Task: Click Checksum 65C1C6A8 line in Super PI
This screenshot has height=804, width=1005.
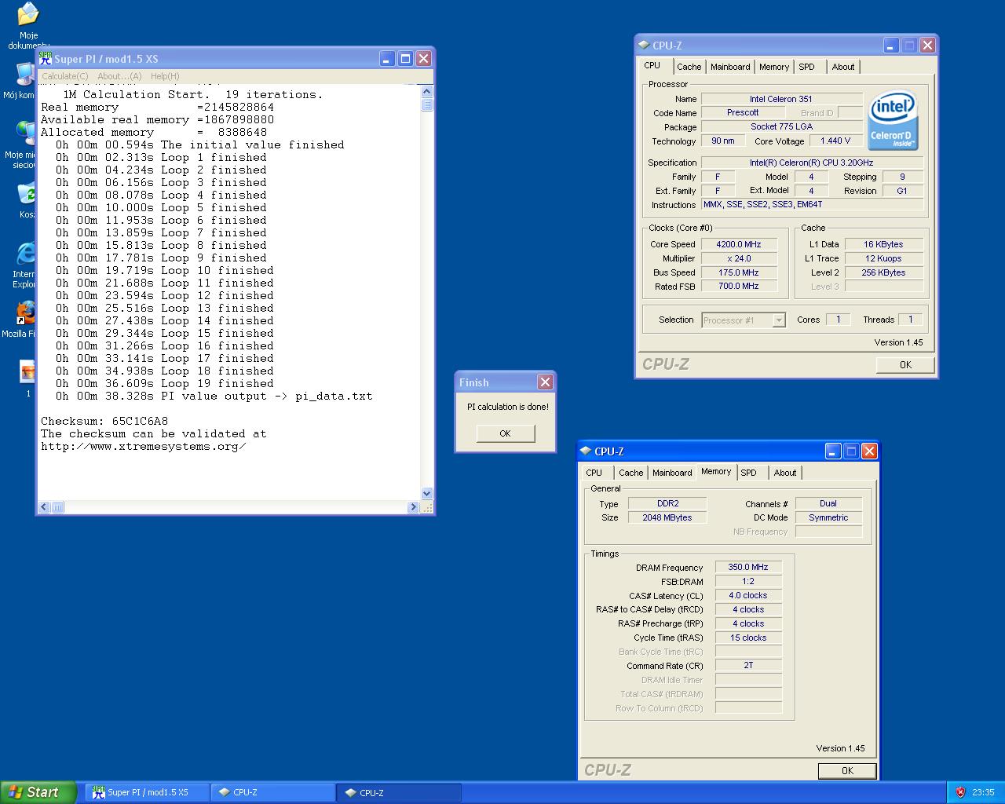Action: coord(104,422)
